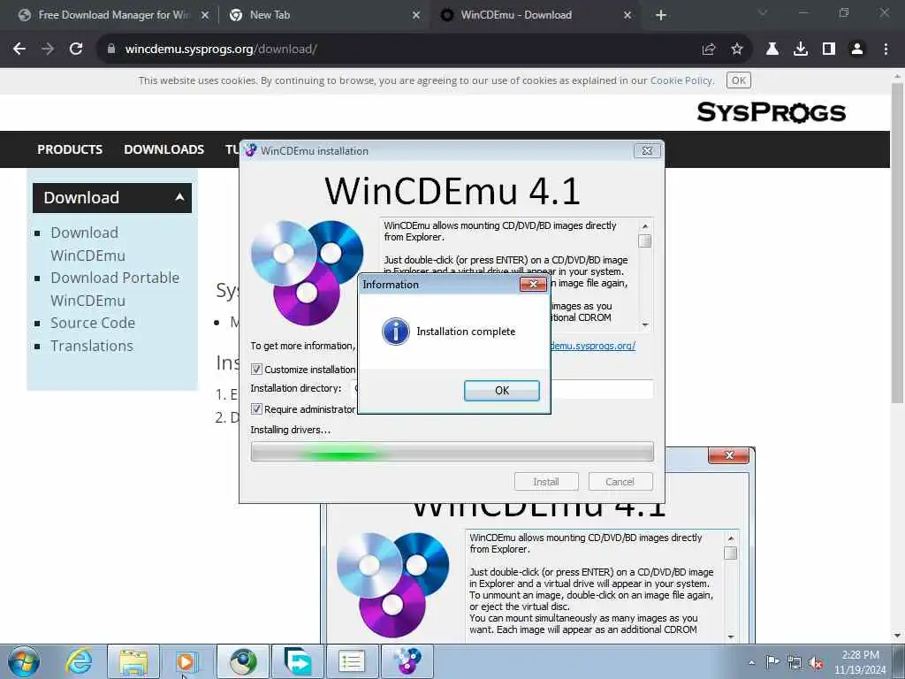Screen dimensions: 905x679
Task: Show hidden tray icons arrow
Action: click(x=751, y=662)
